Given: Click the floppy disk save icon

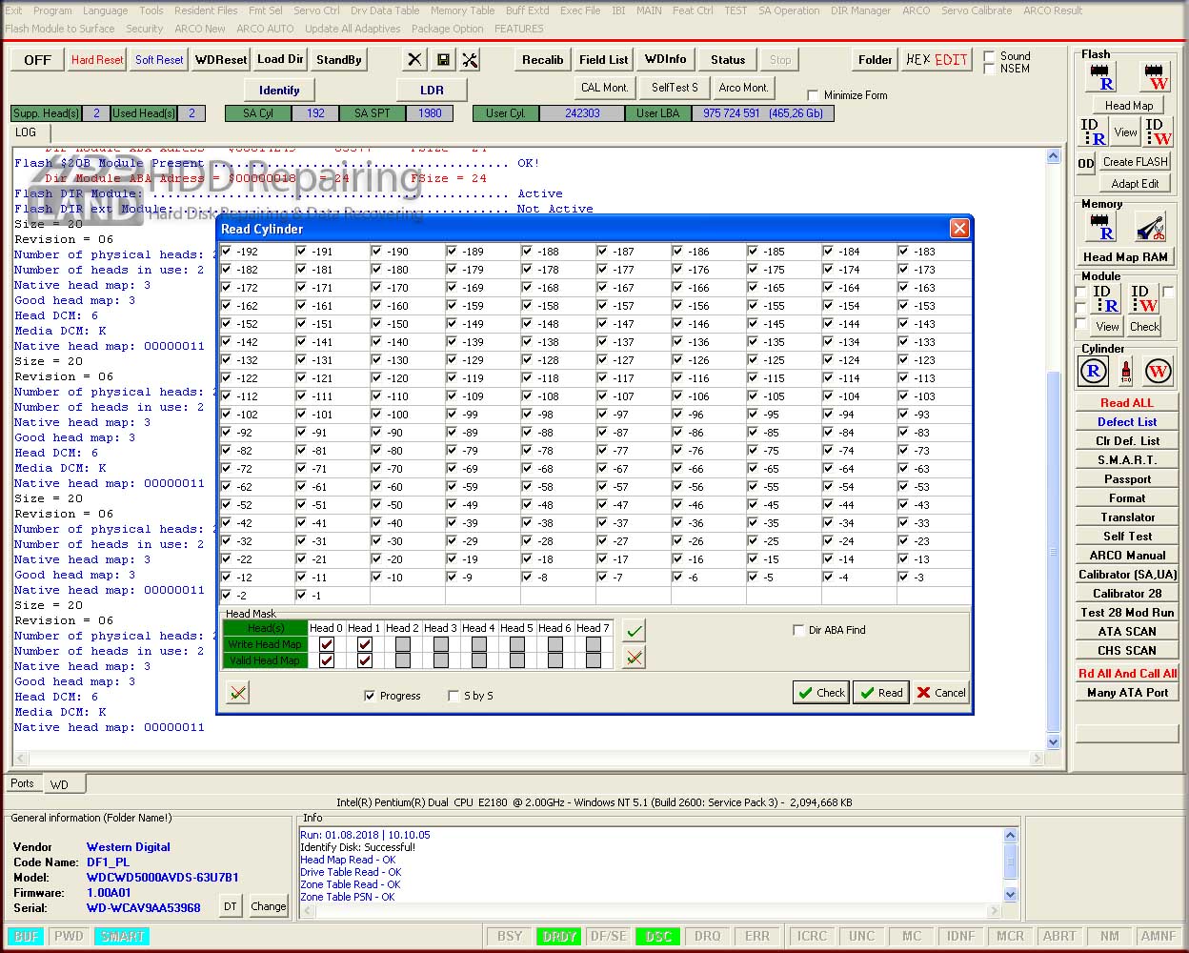Looking at the screenshot, I should [443, 59].
